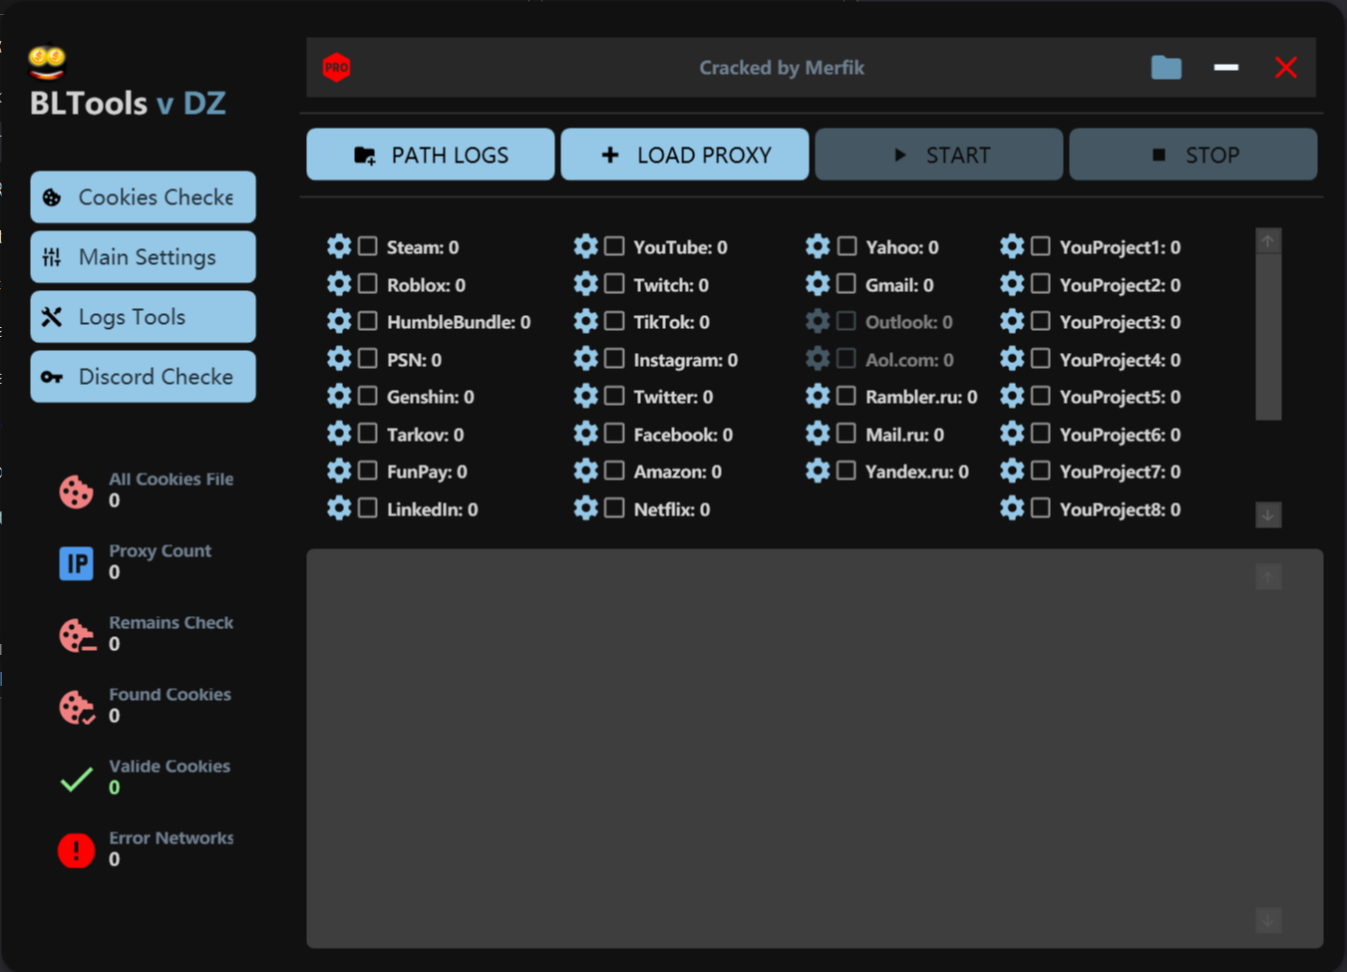Viewport: 1347px width, 972px height.
Task: Click the LOAD PROXY button
Action: point(684,155)
